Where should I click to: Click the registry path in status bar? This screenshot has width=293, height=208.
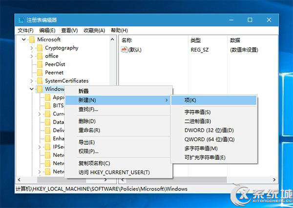point(102,189)
